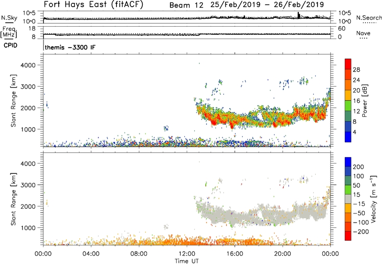This screenshot has width=382, height=264.
Task: Select the 'themis -3300 IF' mode text
Action: (x=70, y=47)
